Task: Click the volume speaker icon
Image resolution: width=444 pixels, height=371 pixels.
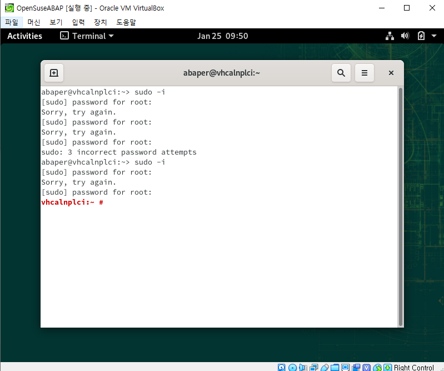Action: [x=405, y=36]
